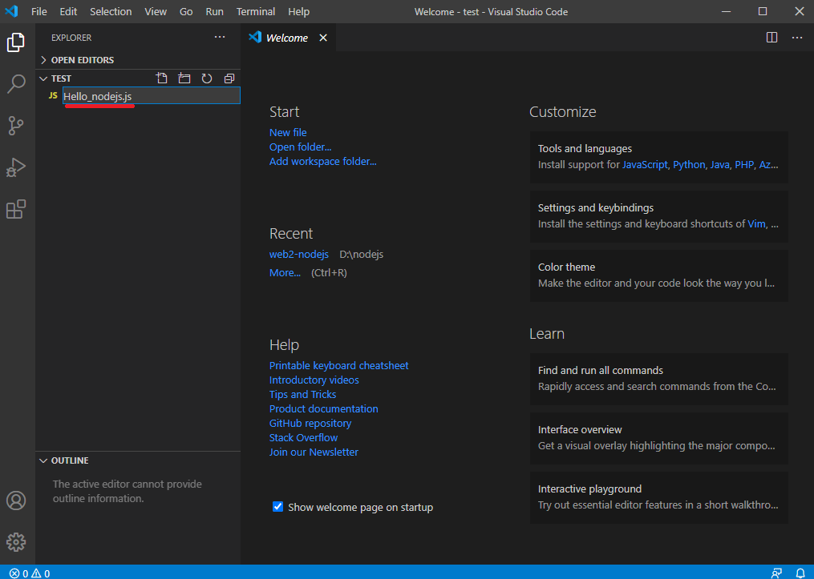The width and height of the screenshot is (814, 579).
Task: Click Add workspace folder... link
Action: coord(323,162)
